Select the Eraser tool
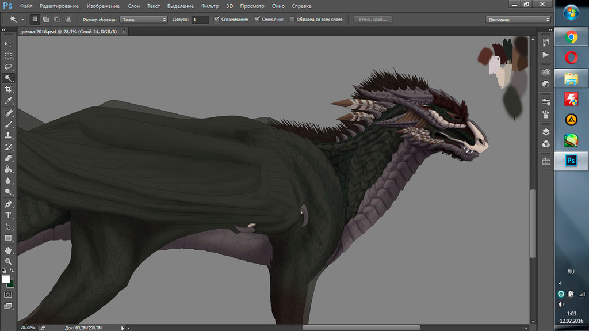The height and width of the screenshot is (331, 589). click(x=8, y=158)
